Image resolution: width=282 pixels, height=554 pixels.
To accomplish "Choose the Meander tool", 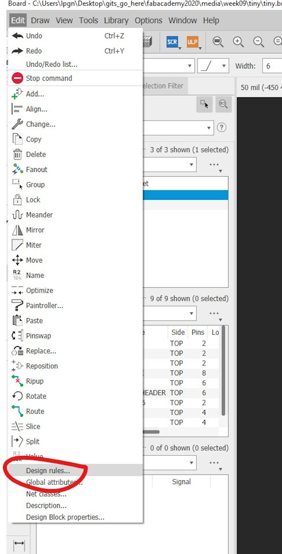I will tap(75, 215).
